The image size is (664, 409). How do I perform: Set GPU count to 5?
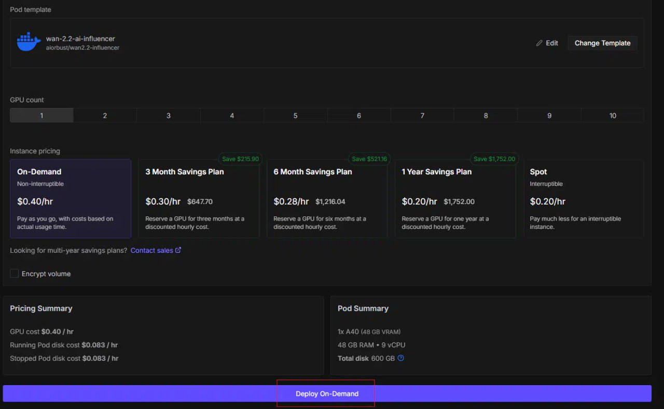295,115
